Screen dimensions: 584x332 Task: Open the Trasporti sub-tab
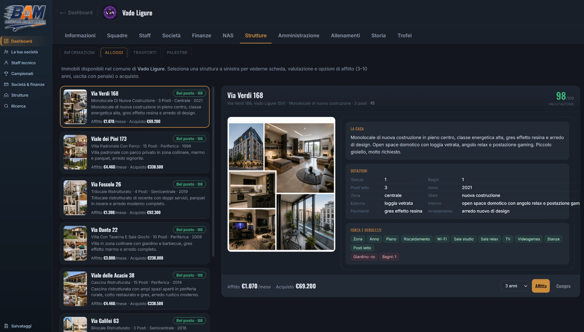pos(145,52)
